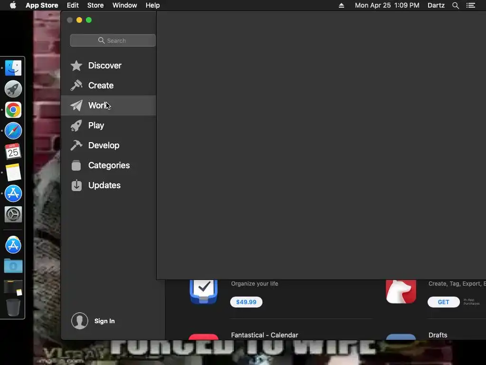Go to the Play section
Image resolution: width=486 pixels, height=365 pixels.
[x=109, y=125]
